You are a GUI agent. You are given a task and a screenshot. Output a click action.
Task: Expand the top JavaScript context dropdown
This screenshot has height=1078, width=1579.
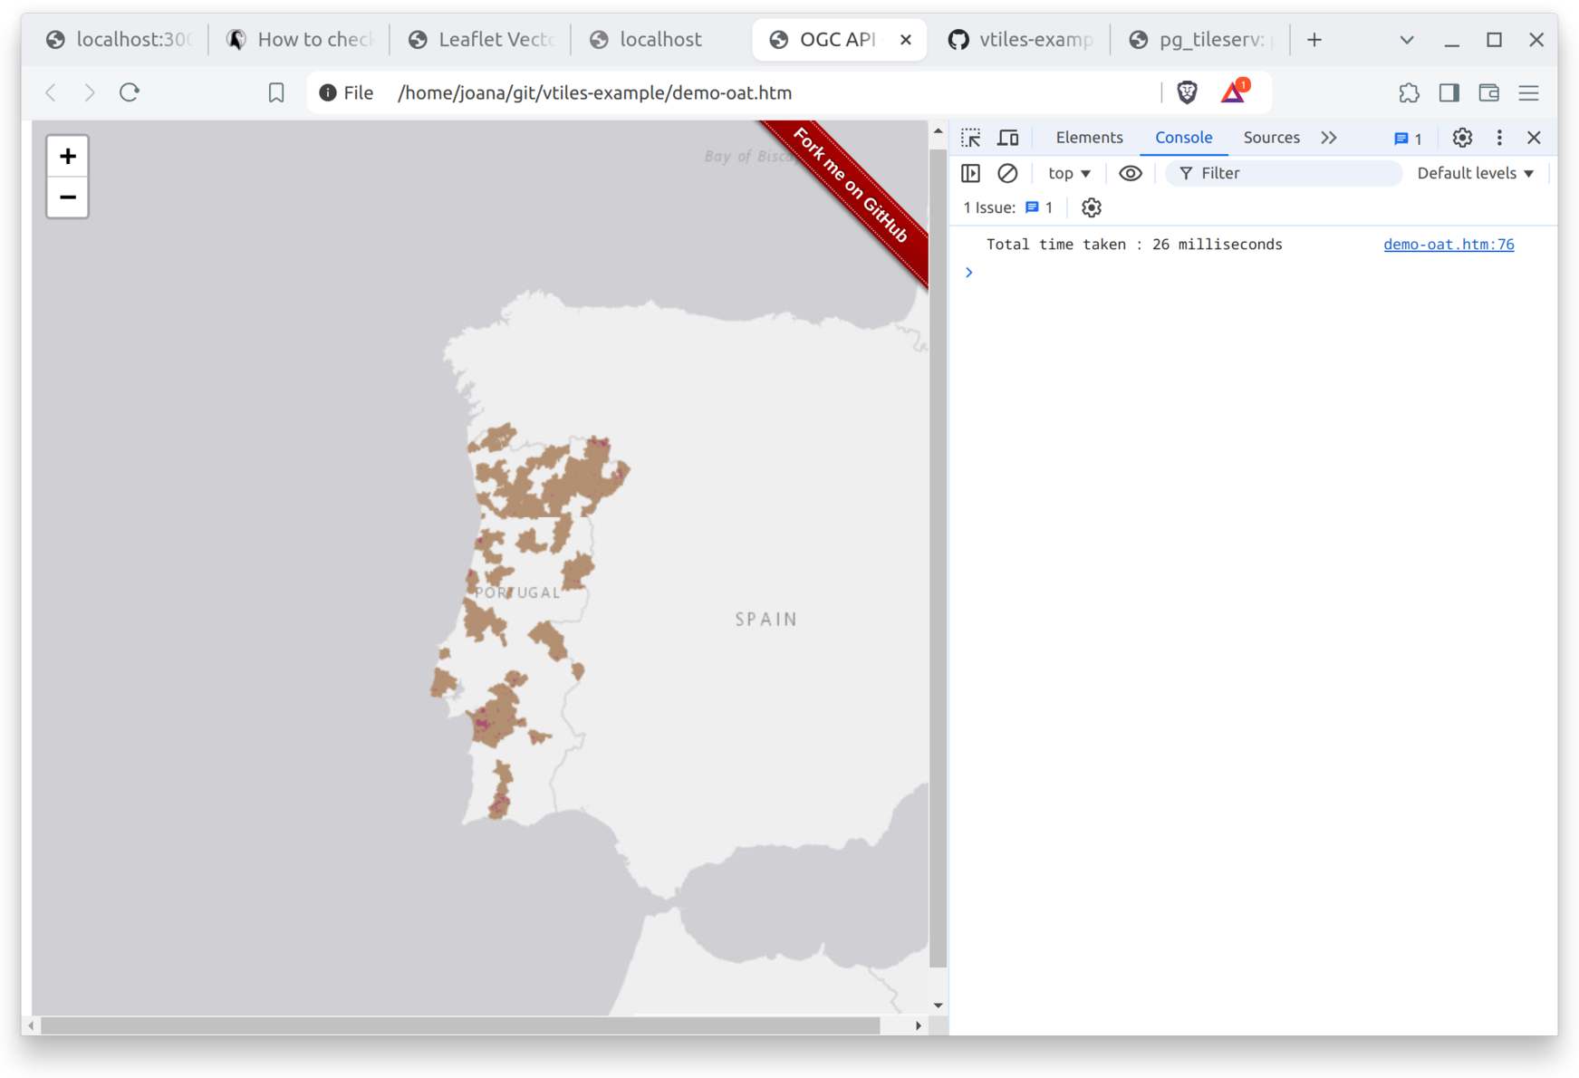coord(1069,173)
